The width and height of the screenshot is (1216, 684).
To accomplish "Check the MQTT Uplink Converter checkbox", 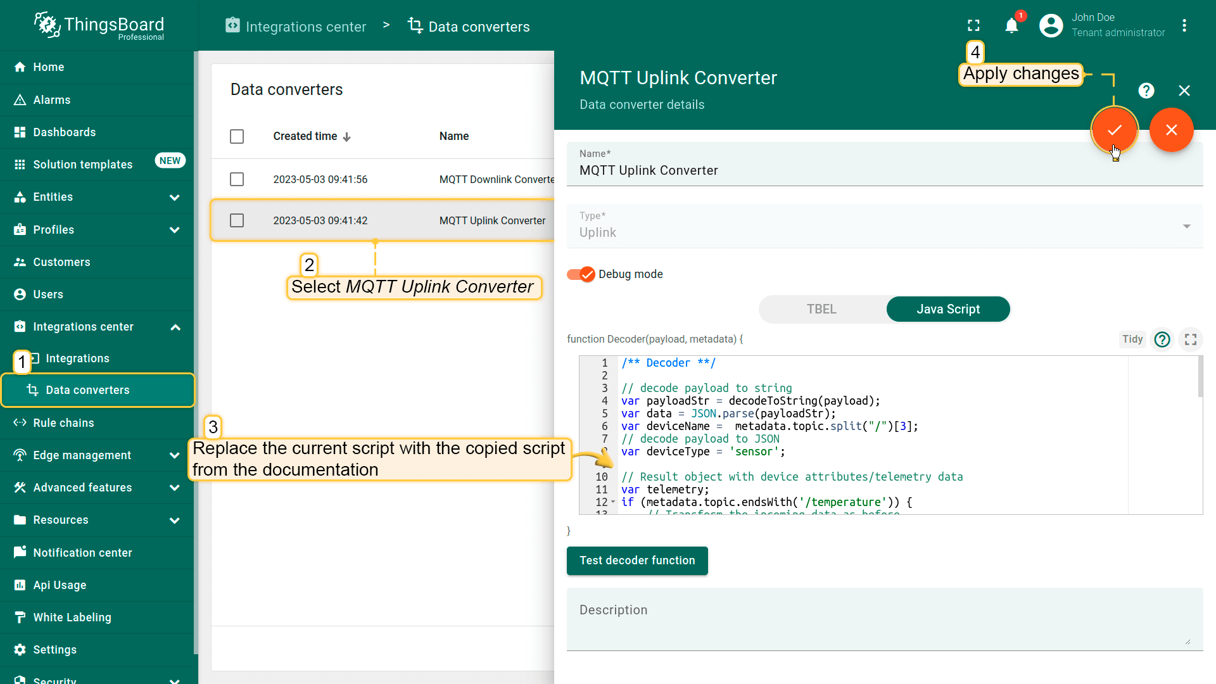I will click(x=236, y=220).
